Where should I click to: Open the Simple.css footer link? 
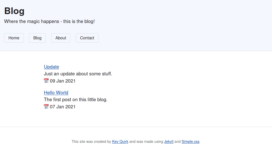click(x=190, y=142)
